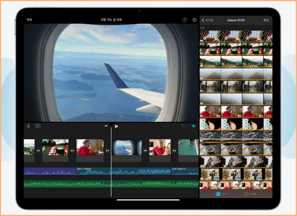Tap the Edit (편집) button in media browser
This screenshot has width=297, height=216.
pos(266,20)
